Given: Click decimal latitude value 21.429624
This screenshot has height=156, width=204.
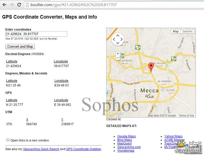Looking at the screenshot, I should tap(14, 66).
